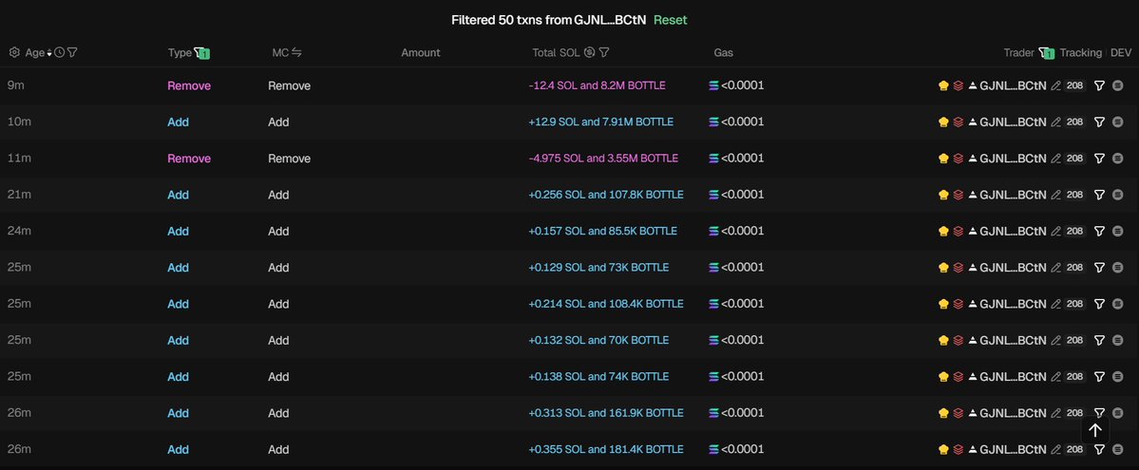Screen dimensions: 1139x470
Task: Sort by Age using the sort arrows
Action: (49, 53)
